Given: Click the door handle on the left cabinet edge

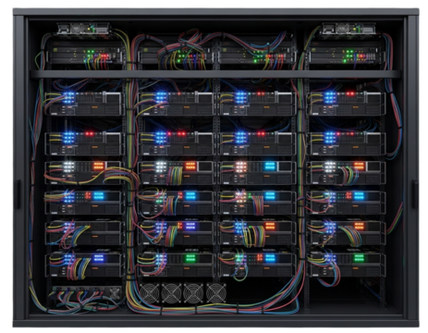Looking at the screenshot, I should point(18,194).
